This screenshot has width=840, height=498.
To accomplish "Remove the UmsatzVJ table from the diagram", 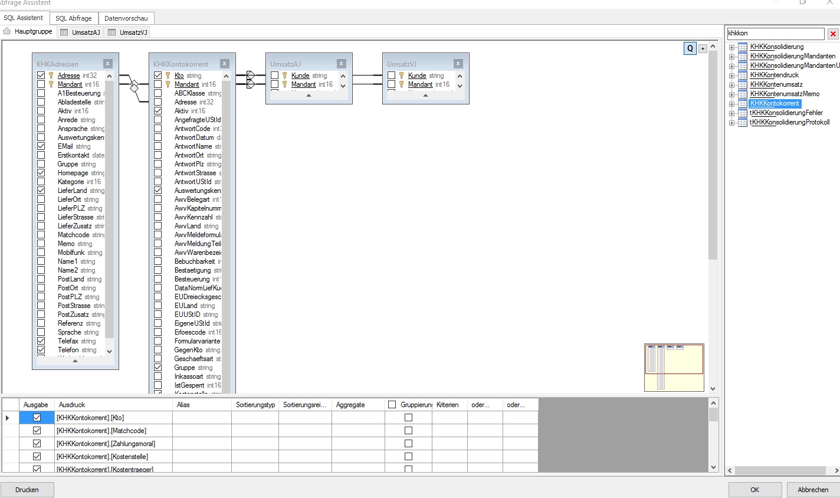I will click(x=458, y=64).
